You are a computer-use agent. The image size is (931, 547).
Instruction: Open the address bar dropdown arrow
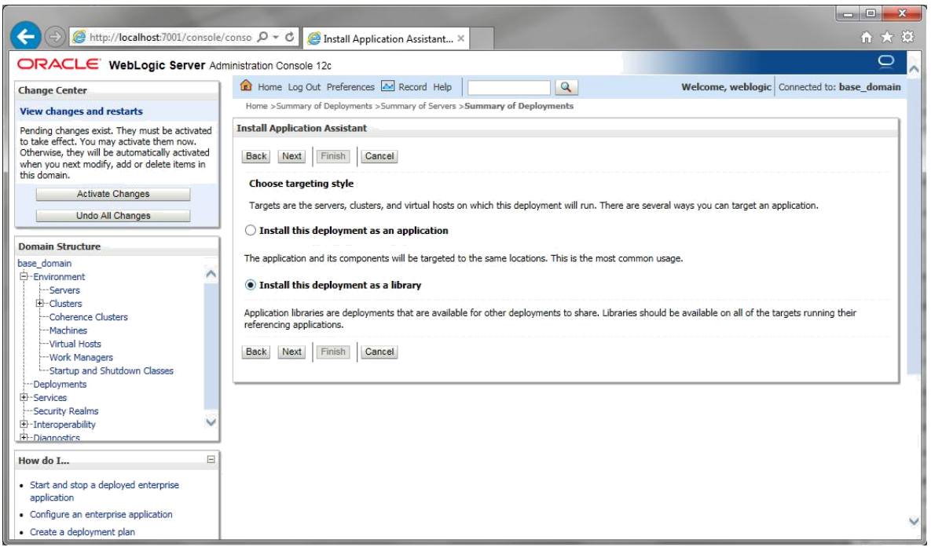point(276,37)
